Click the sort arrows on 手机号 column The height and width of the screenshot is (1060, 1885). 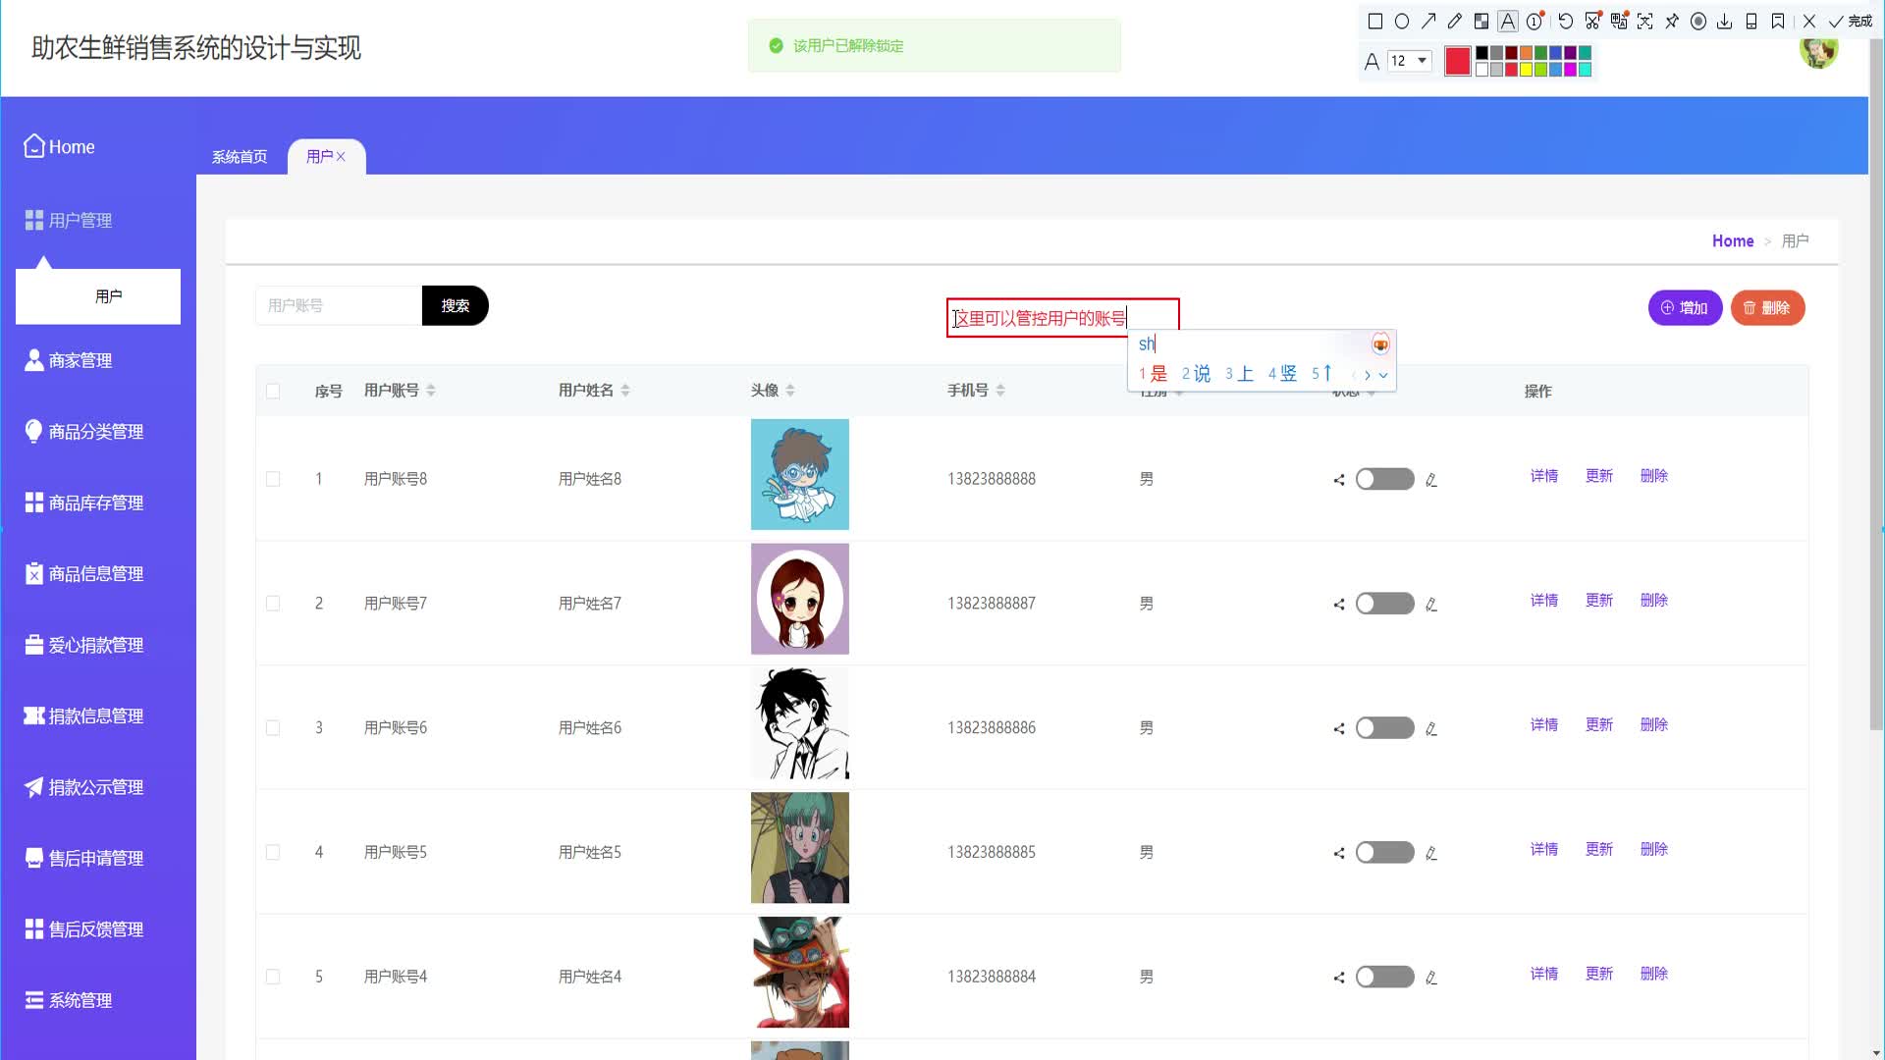(1000, 389)
